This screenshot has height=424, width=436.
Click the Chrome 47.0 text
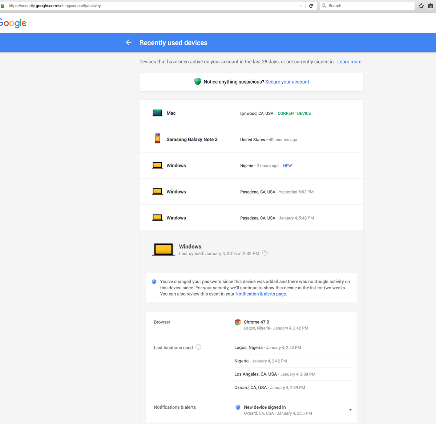tap(257, 322)
